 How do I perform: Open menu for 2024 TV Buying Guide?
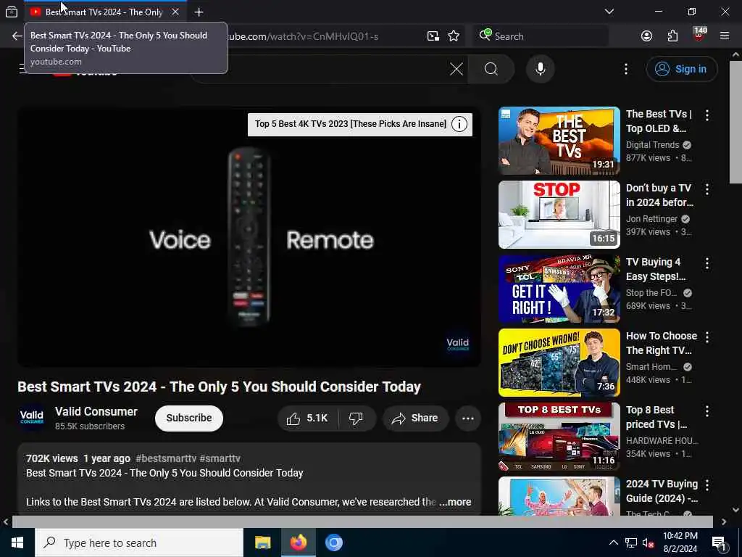pos(707,484)
